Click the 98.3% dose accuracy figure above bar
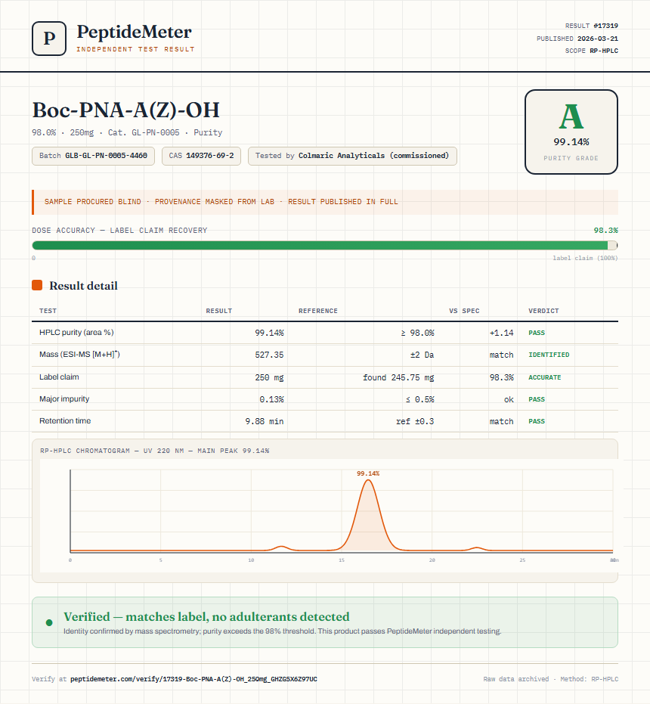The width and height of the screenshot is (650, 704). 605,231
